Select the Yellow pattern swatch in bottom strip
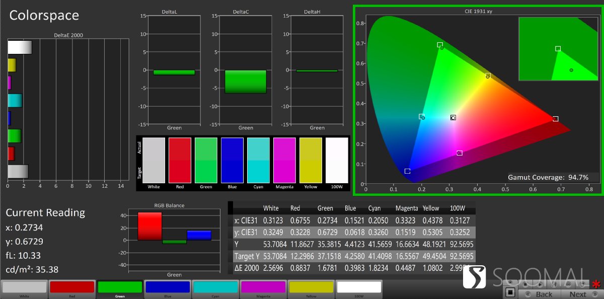The image size is (604, 299). (x=311, y=287)
